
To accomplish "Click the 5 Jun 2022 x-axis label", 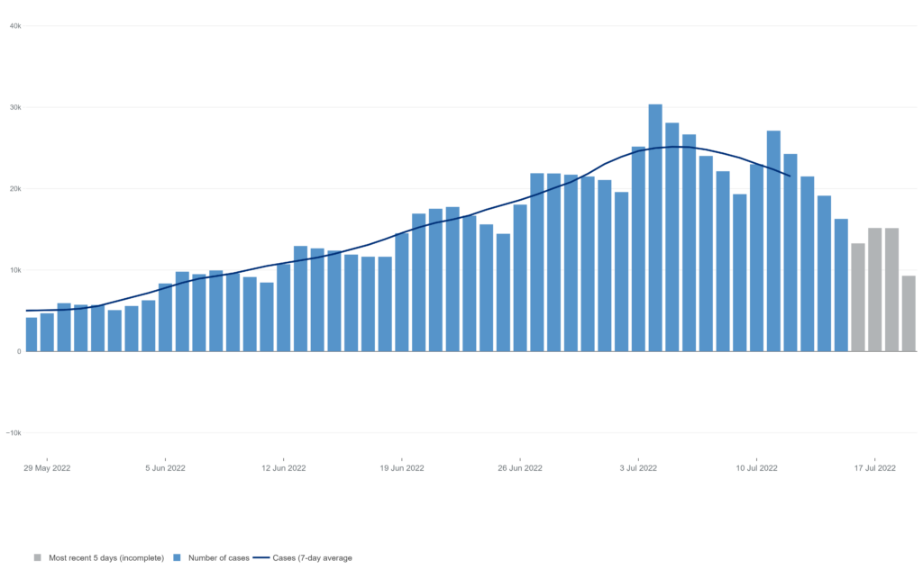I will coord(165,468).
